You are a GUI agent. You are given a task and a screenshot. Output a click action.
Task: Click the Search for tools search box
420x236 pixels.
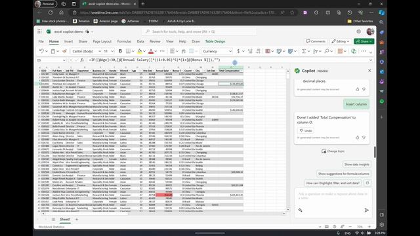(x=199, y=31)
